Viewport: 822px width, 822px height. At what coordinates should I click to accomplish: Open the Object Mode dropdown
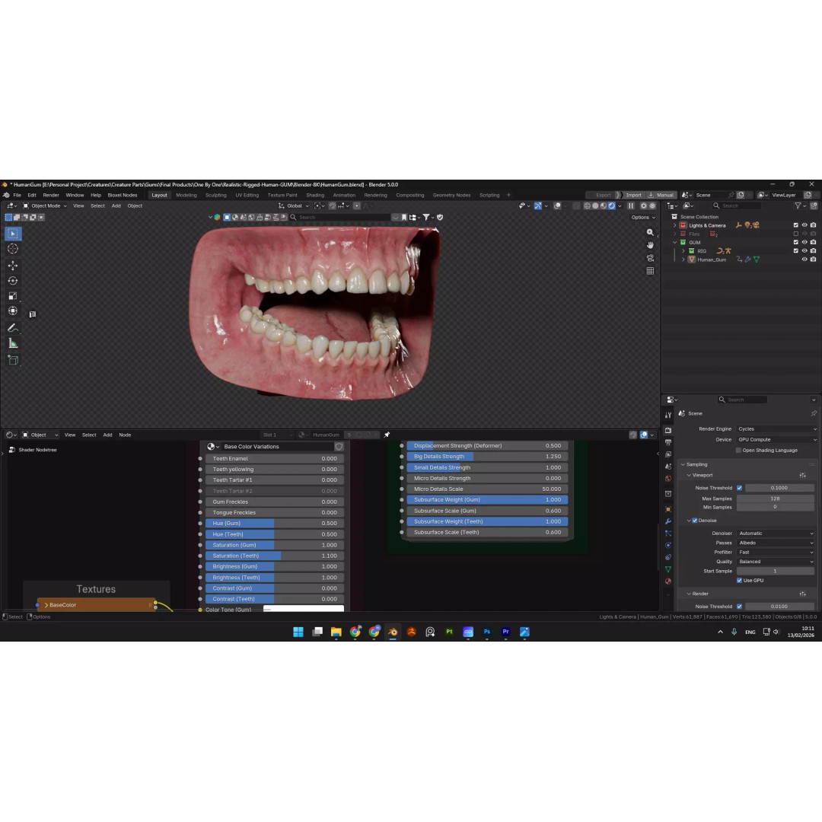45,206
